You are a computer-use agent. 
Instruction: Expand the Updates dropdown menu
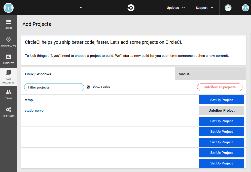176,8
